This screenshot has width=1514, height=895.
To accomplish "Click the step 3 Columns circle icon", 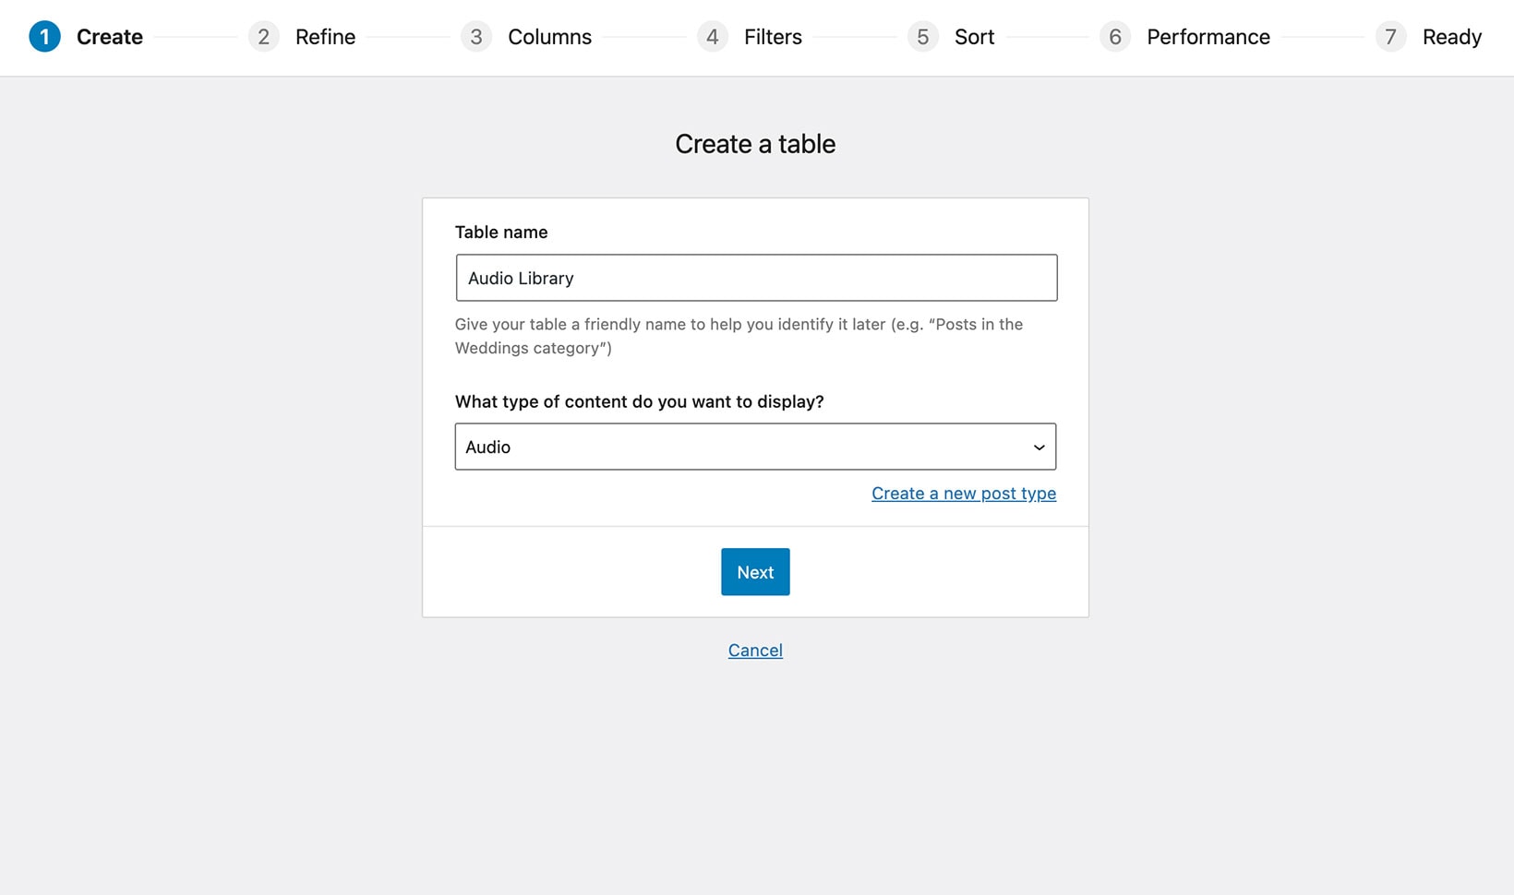I will (x=476, y=37).
